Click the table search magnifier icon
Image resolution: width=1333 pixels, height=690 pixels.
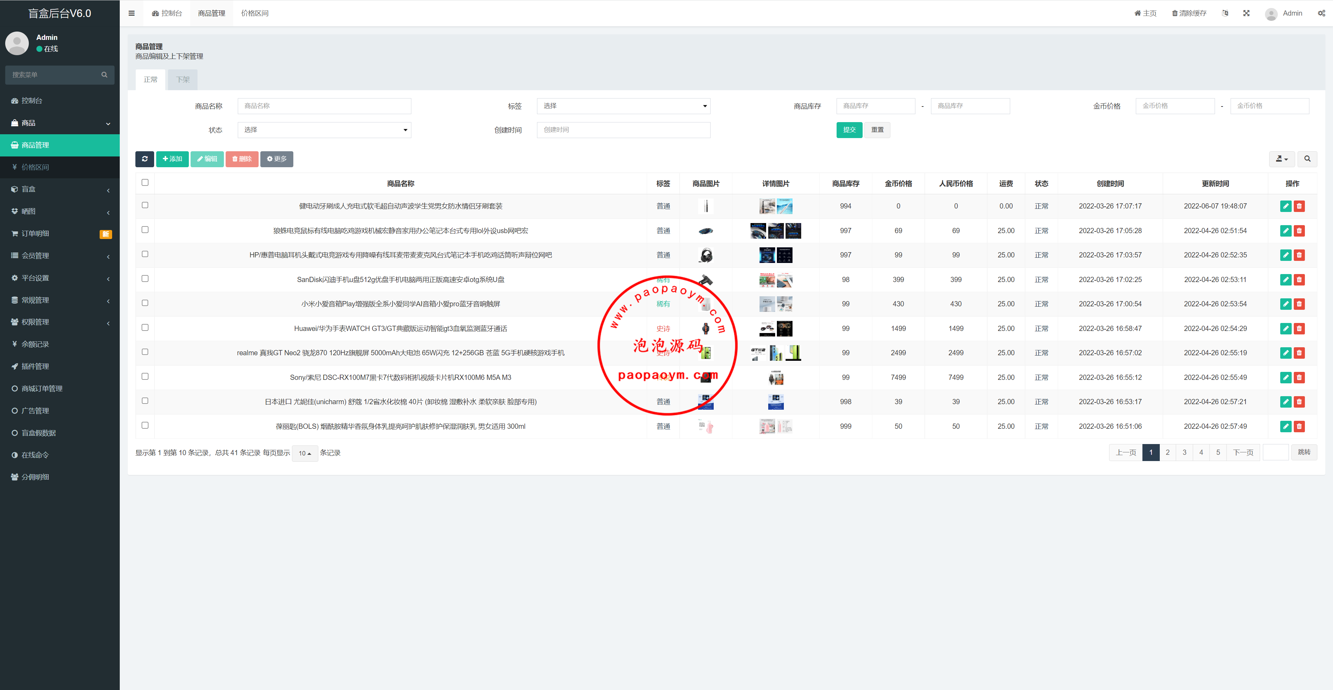(1307, 159)
